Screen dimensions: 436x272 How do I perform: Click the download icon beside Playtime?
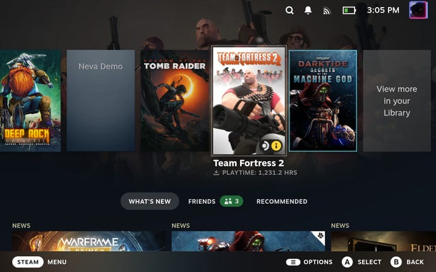(215, 173)
